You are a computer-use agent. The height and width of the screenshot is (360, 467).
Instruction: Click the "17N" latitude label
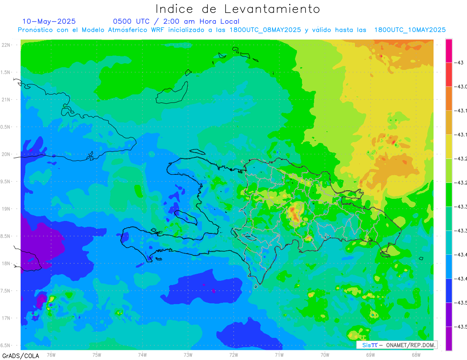pyautogui.click(x=6, y=318)
